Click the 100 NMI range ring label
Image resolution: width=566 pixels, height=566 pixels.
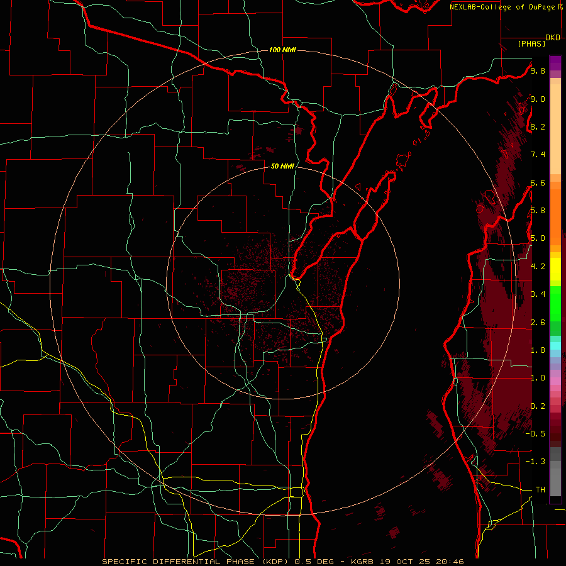[x=282, y=50]
